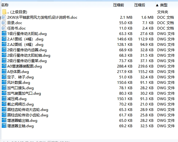Click the 截止阀阀芯.dwg file icon
The height and width of the screenshot is (142, 178).
(x=4, y=104)
